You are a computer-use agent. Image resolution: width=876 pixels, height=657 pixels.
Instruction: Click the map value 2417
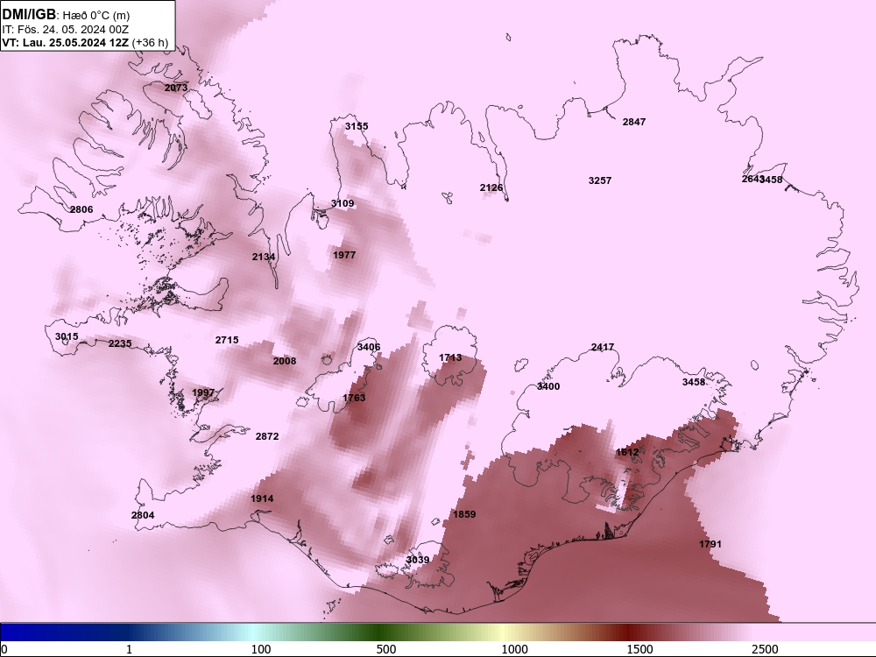click(603, 347)
